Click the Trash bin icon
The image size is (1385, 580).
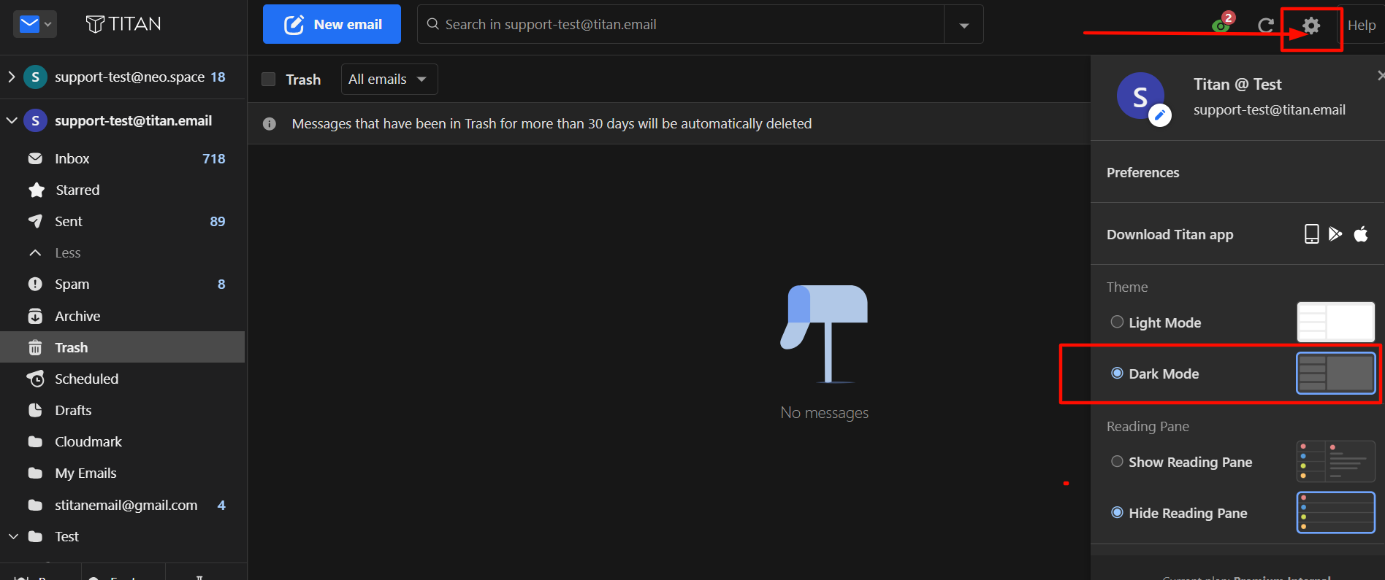tap(35, 347)
